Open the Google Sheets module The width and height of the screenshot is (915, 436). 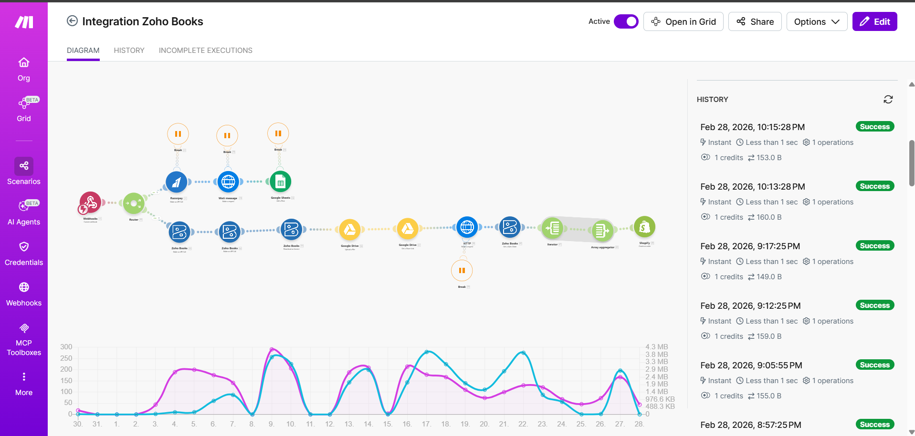point(281,182)
